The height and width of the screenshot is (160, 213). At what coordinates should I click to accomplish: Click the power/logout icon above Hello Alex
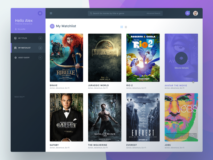click(39, 13)
